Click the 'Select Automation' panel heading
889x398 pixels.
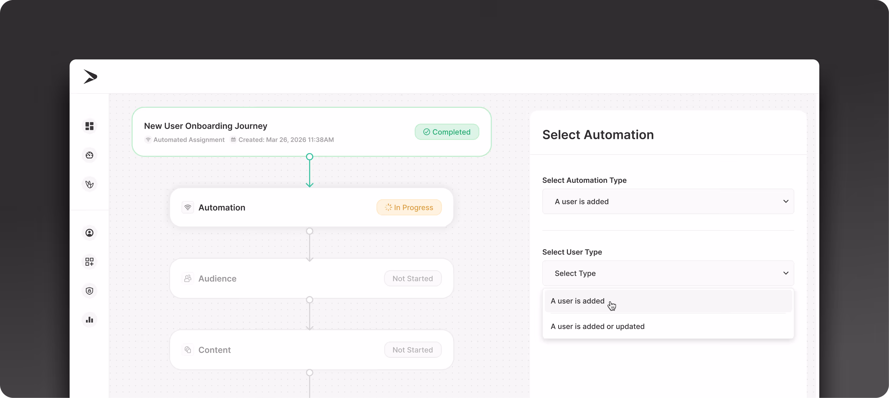[x=598, y=135]
